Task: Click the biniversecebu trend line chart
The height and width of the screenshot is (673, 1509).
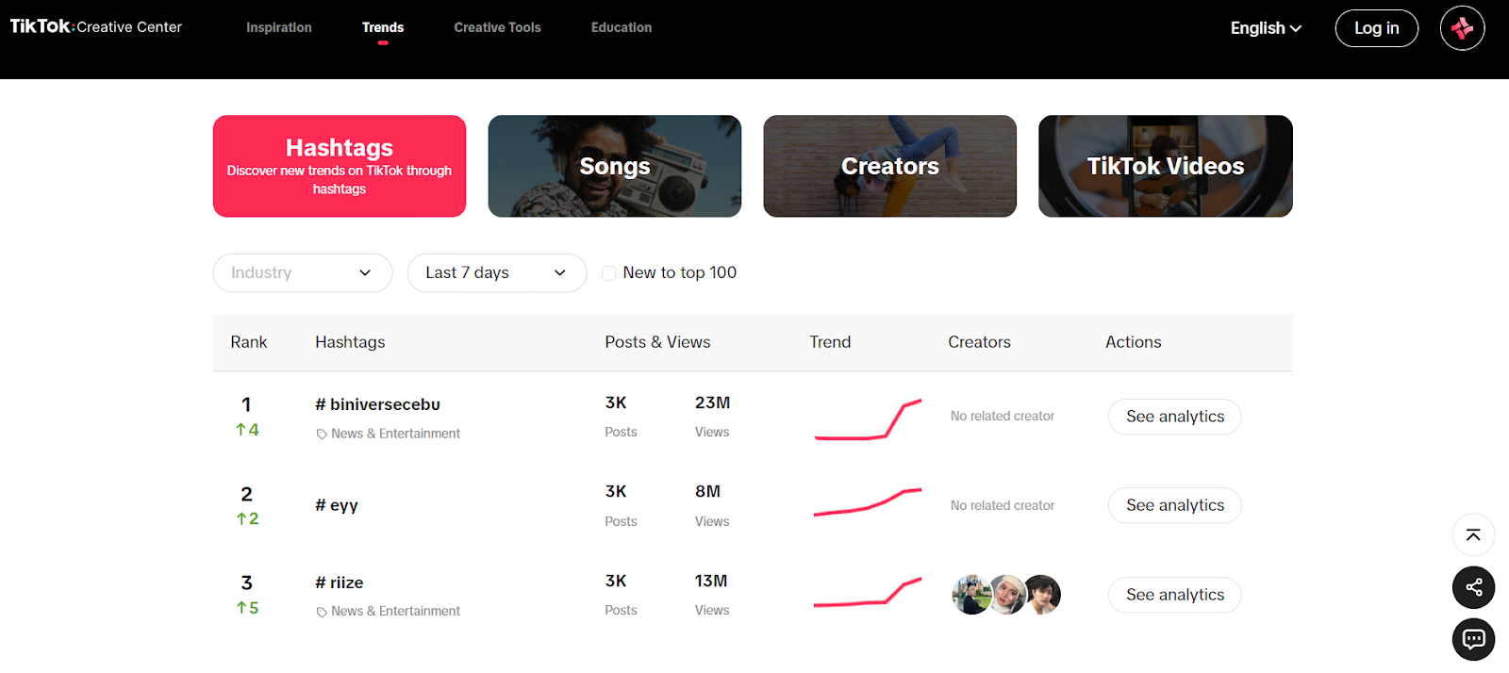Action: [x=868, y=419]
